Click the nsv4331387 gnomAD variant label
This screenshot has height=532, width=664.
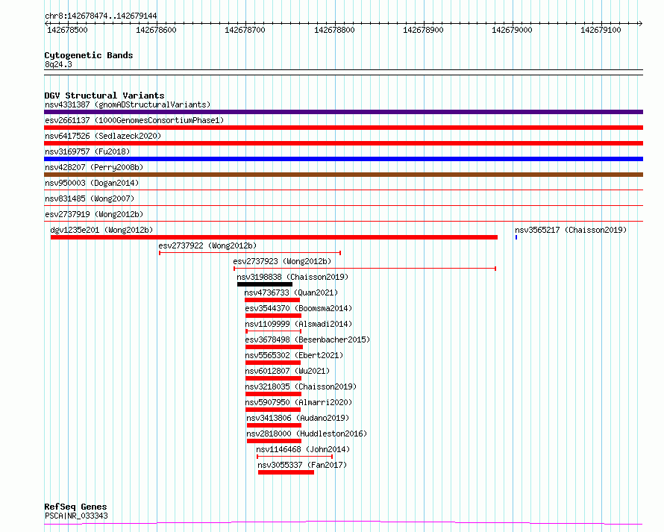(128, 104)
